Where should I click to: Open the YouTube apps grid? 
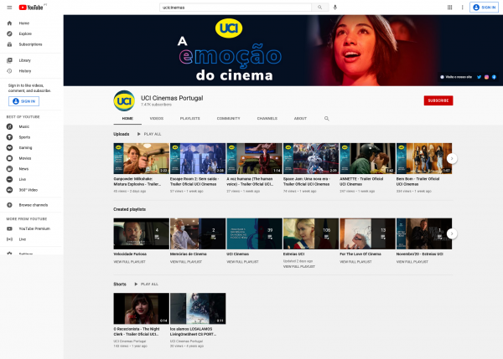tap(449, 8)
